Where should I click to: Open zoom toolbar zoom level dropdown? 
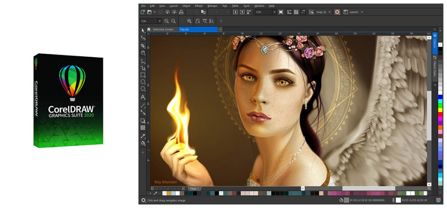160,21
